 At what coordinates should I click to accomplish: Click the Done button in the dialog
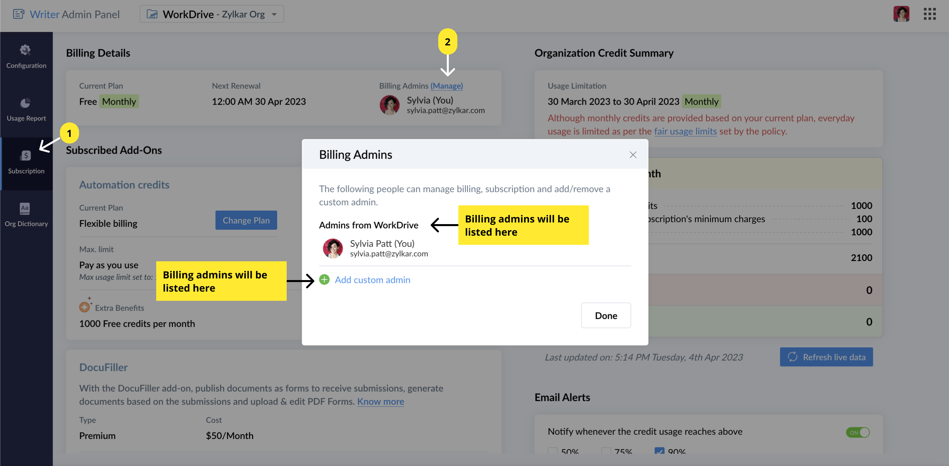click(606, 315)
